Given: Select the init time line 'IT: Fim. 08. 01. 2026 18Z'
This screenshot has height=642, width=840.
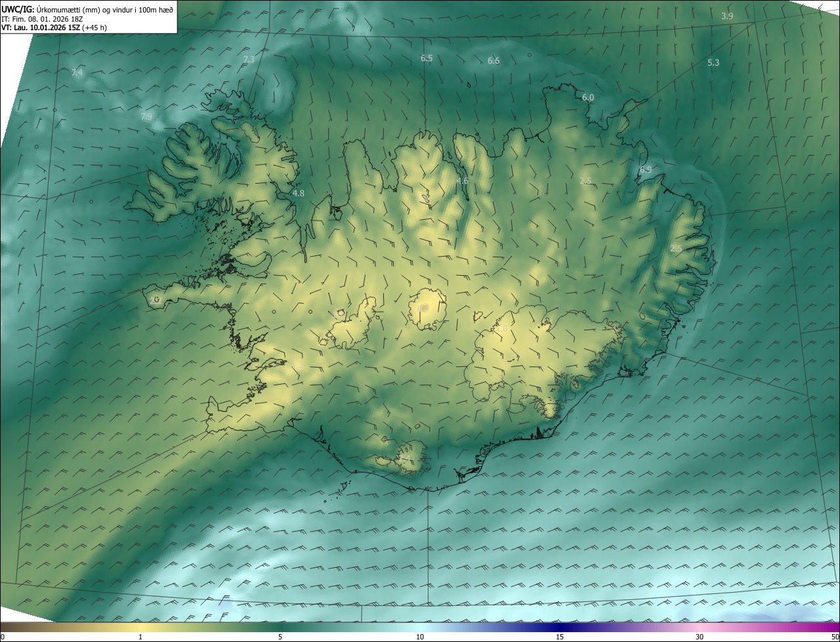Looking at the screenshot, I should click(x=42, y=19).
